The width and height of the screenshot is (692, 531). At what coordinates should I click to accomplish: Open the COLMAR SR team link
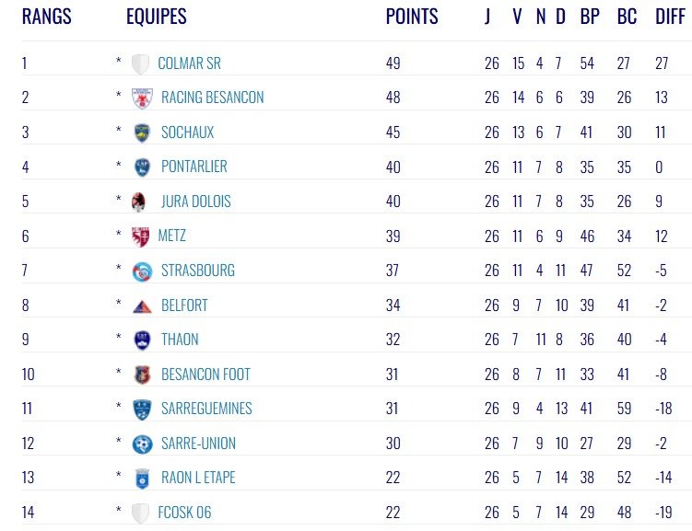(189, 63)
